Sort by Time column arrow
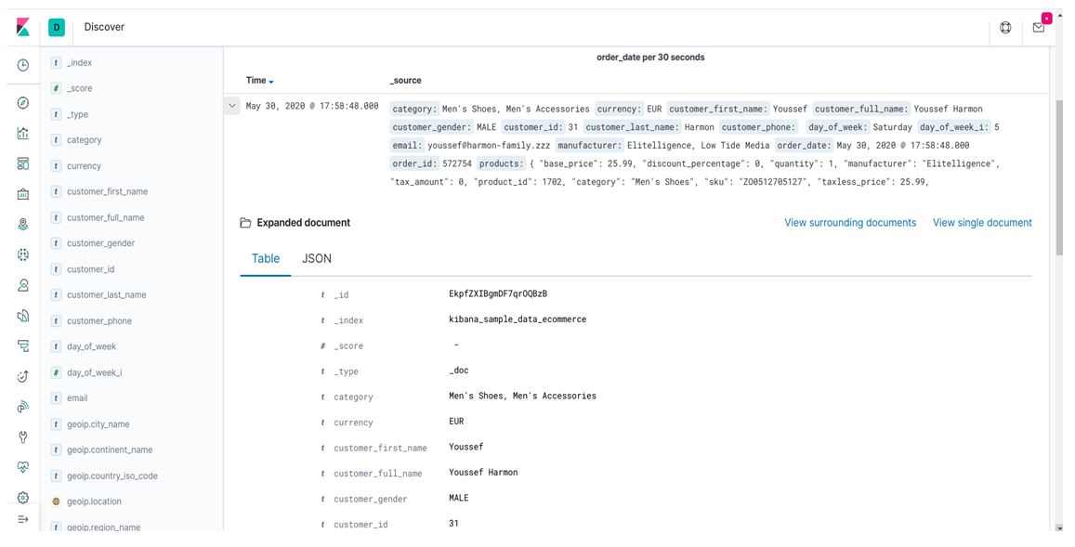 271,82
